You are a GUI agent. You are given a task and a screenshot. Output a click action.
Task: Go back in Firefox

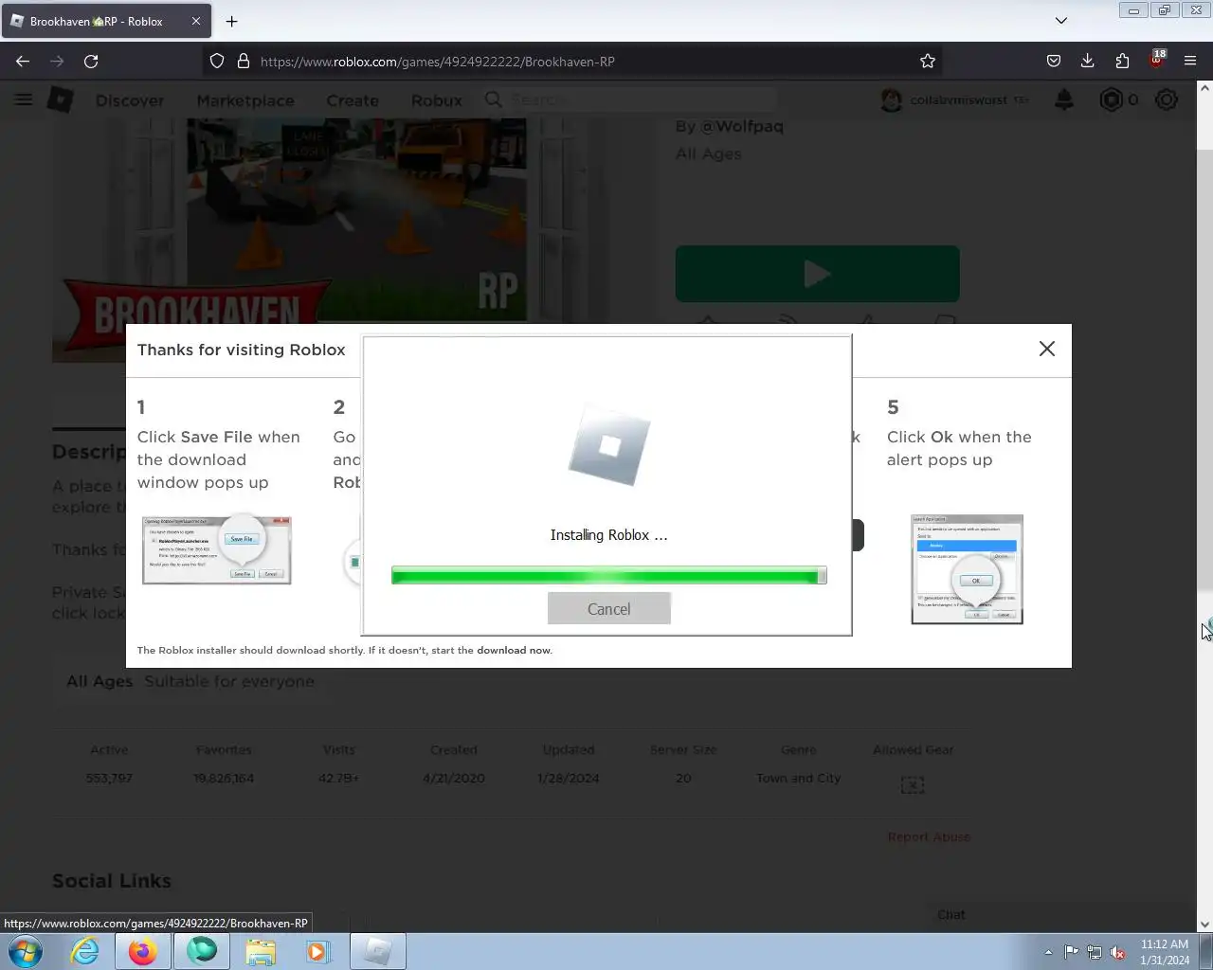[x=23, y=61]
